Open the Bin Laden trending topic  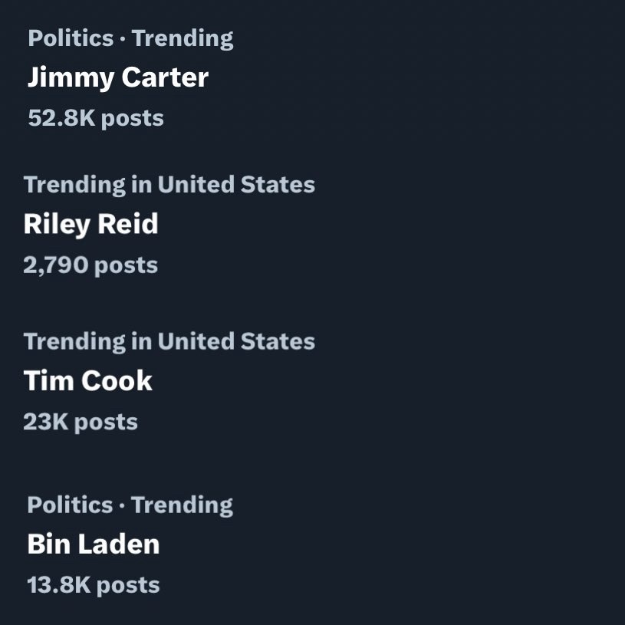point(94,544)
